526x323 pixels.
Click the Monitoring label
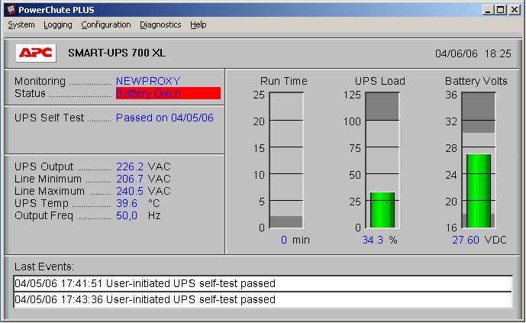(x=40, y=81)
